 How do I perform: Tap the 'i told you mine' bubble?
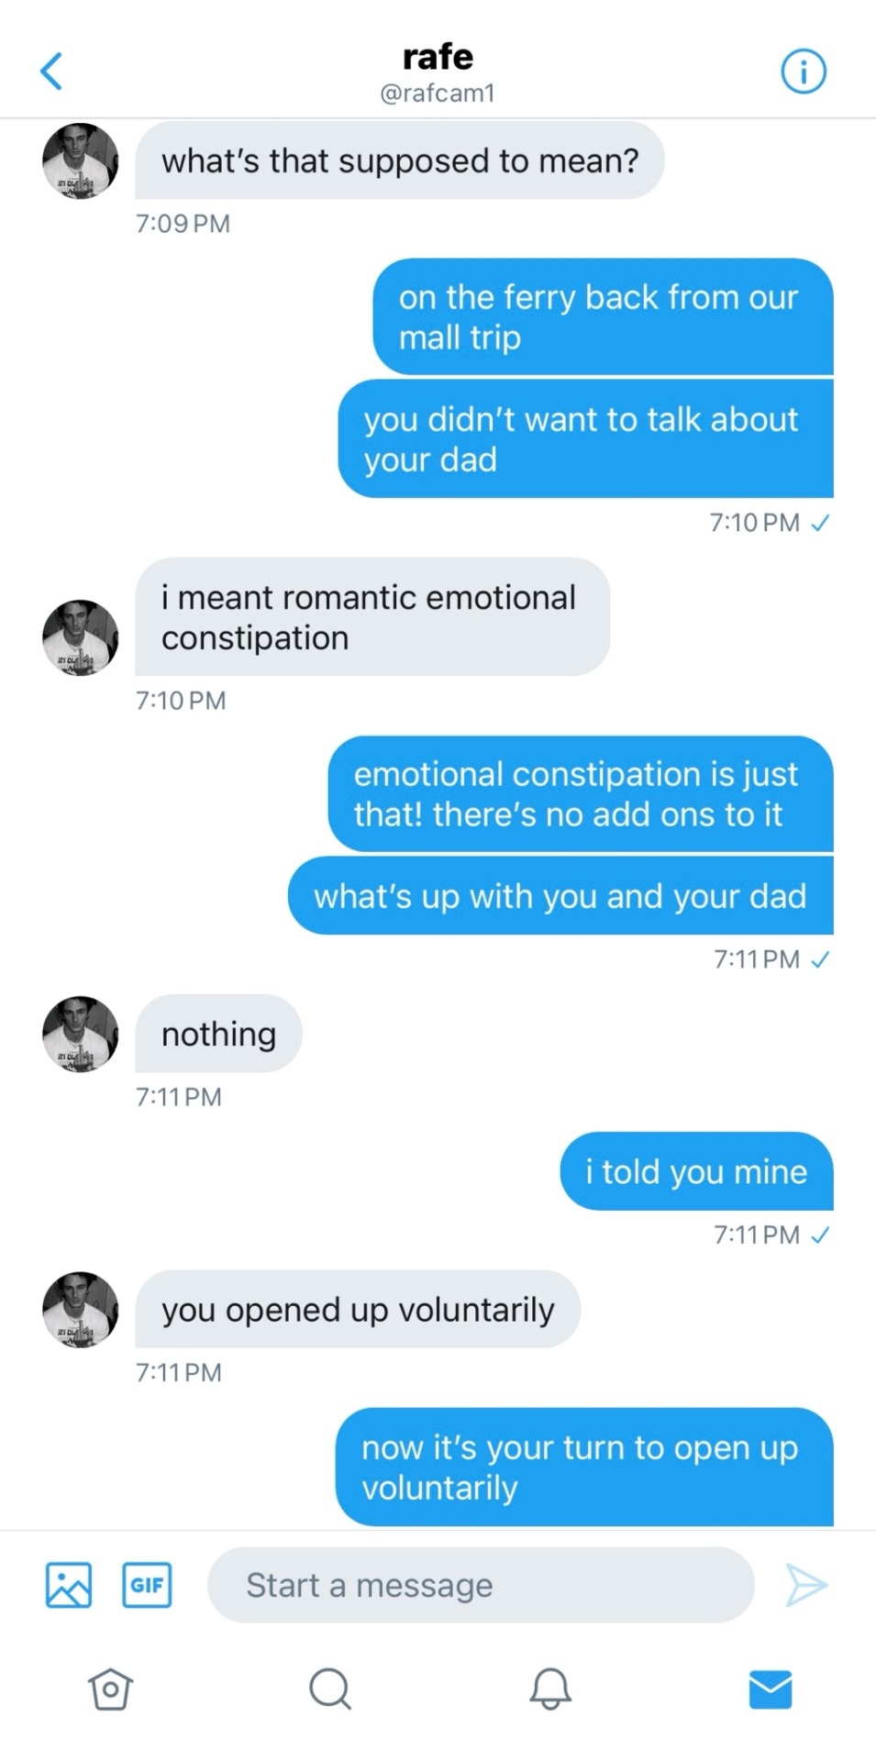click(696, 1171)
